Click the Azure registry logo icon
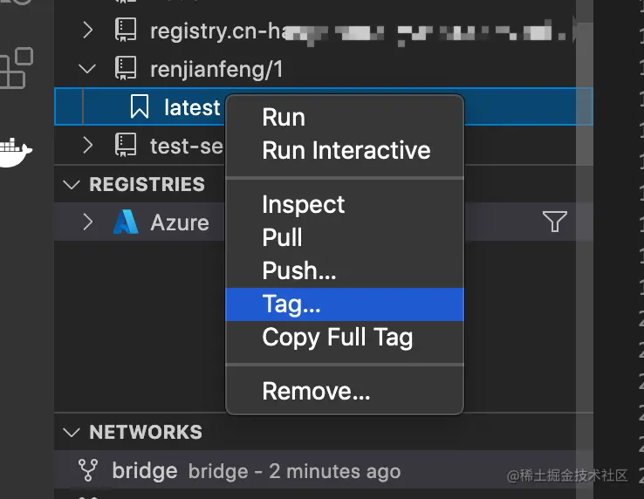 click(x=126, y=222)
